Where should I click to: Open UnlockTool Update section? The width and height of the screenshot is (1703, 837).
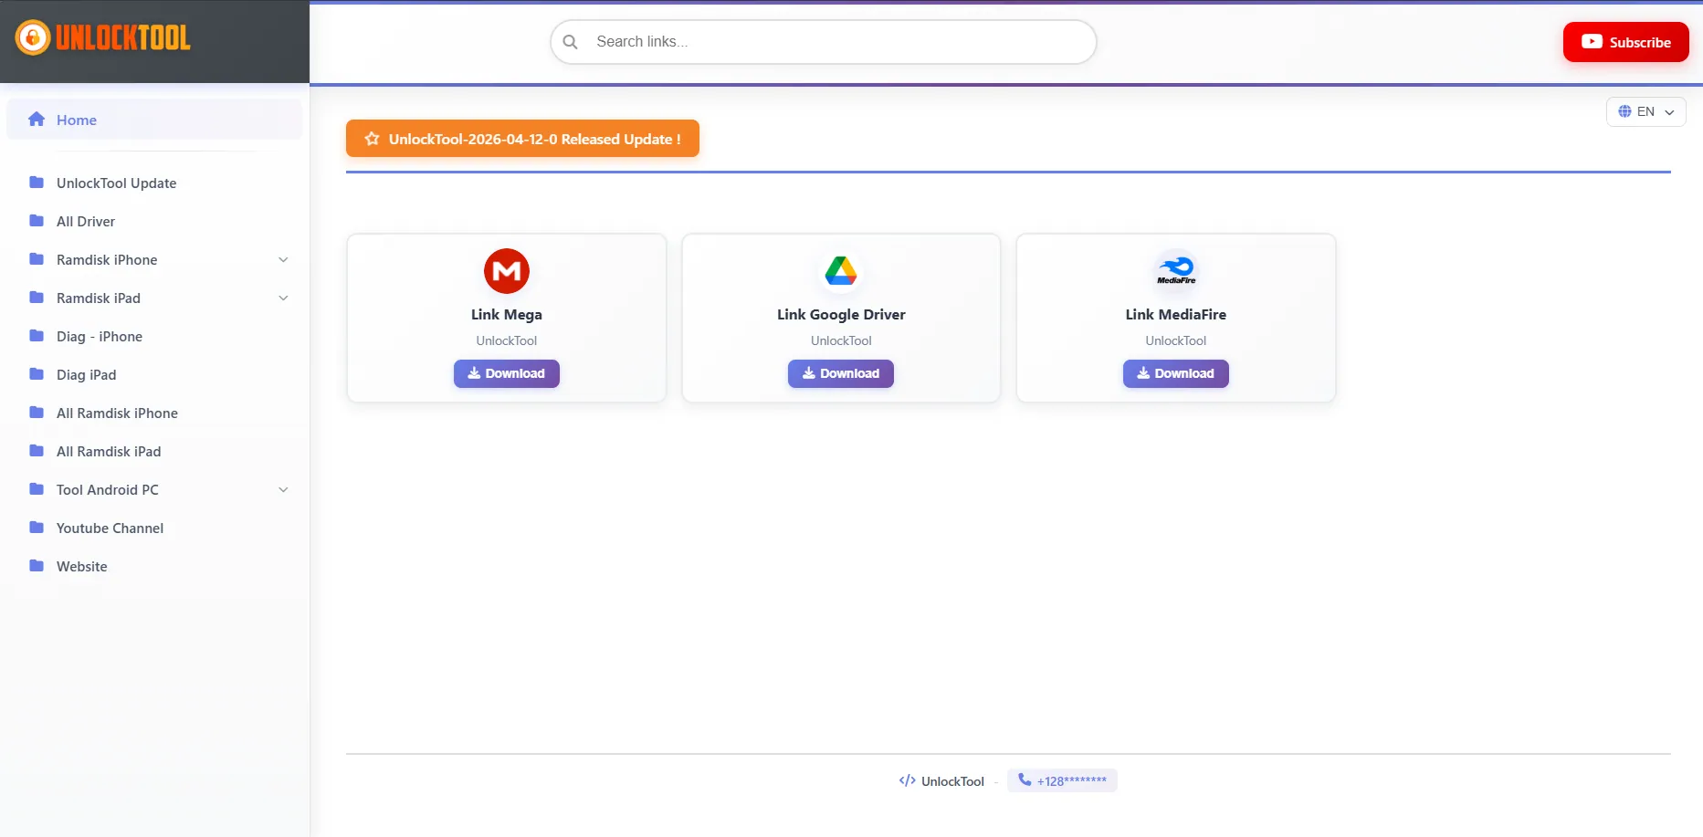(154, 183)
